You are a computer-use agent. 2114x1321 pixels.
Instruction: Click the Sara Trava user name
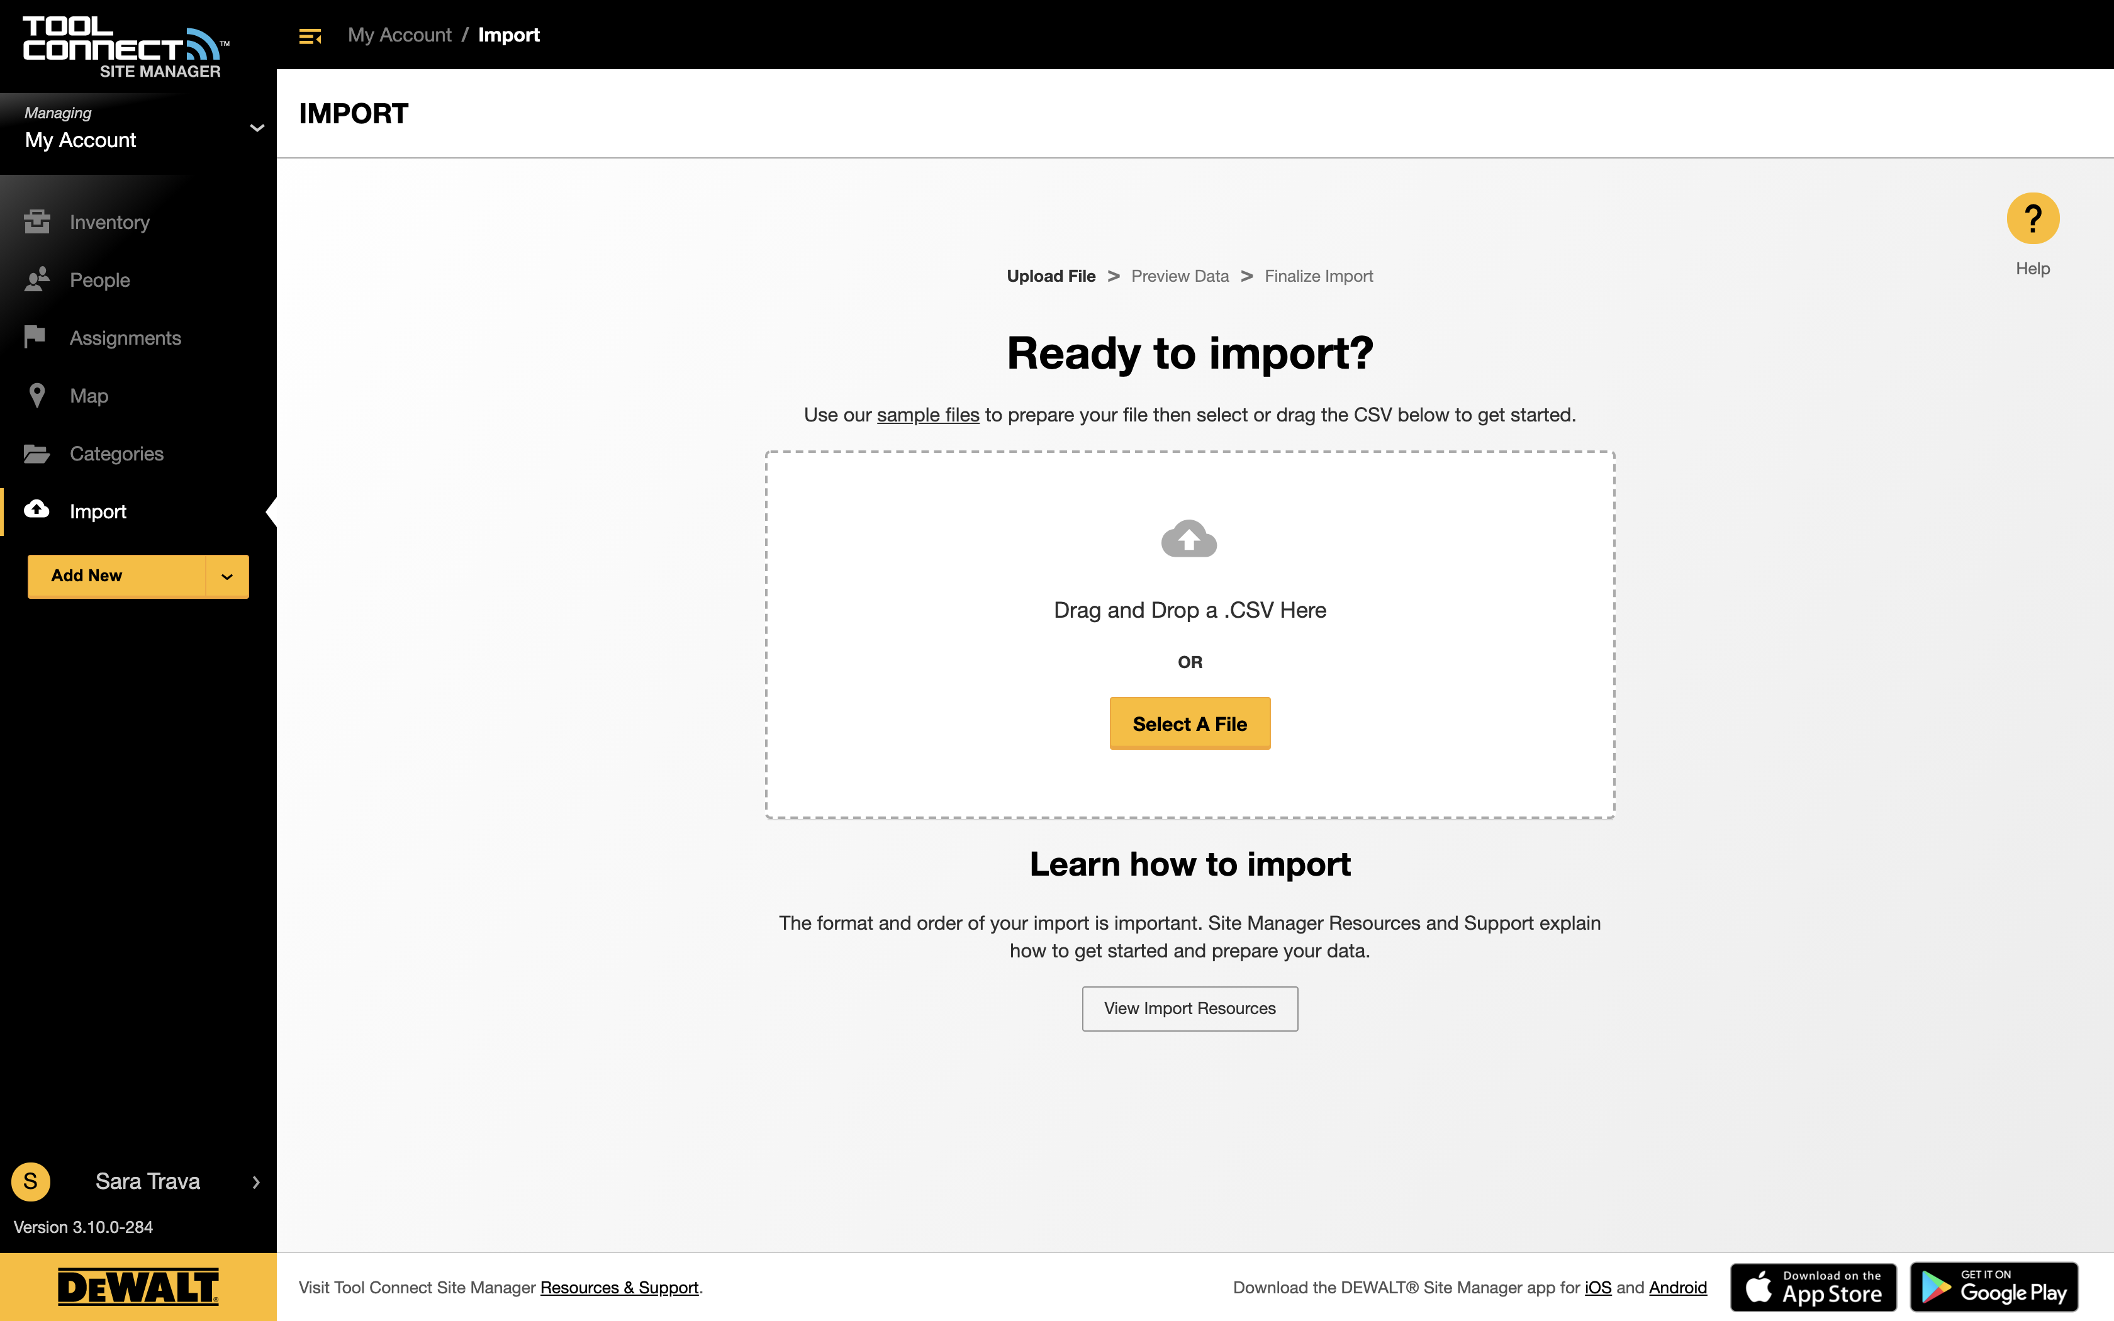tap(148, 1181)
